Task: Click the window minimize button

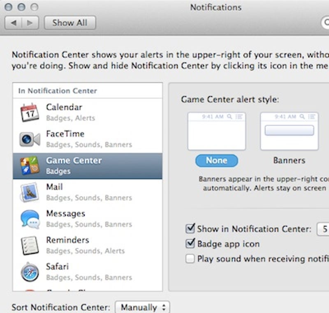Action: point(21,7)
